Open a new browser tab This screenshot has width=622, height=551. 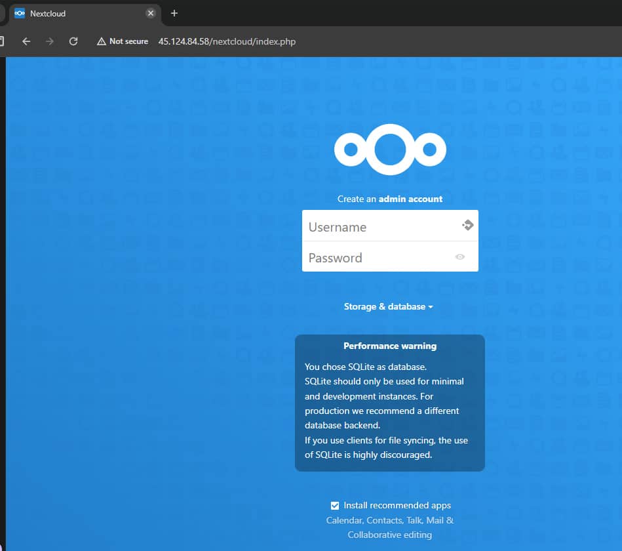point(174,13)
